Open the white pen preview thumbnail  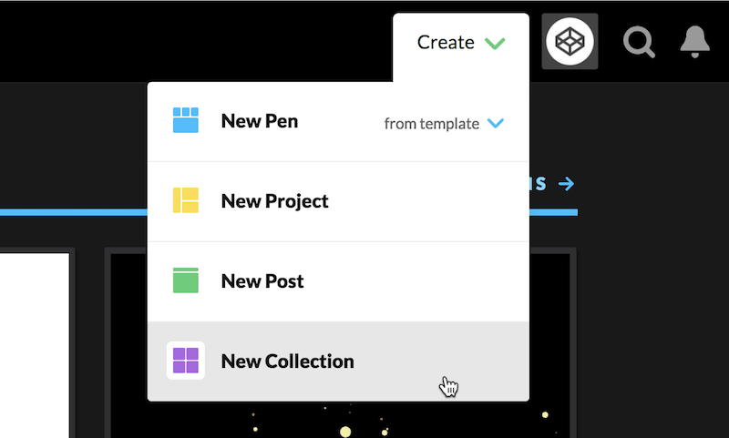[35, 345]
